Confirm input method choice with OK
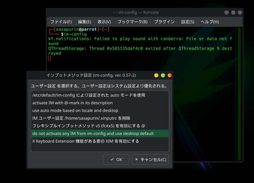Viewport: 254px width, 183px height. [116, 159]
